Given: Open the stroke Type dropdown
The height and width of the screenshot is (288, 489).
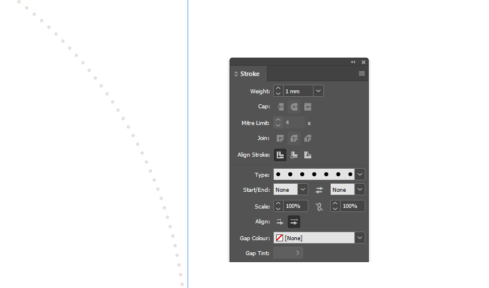Looking at the screenshot, I should point(360,175).
